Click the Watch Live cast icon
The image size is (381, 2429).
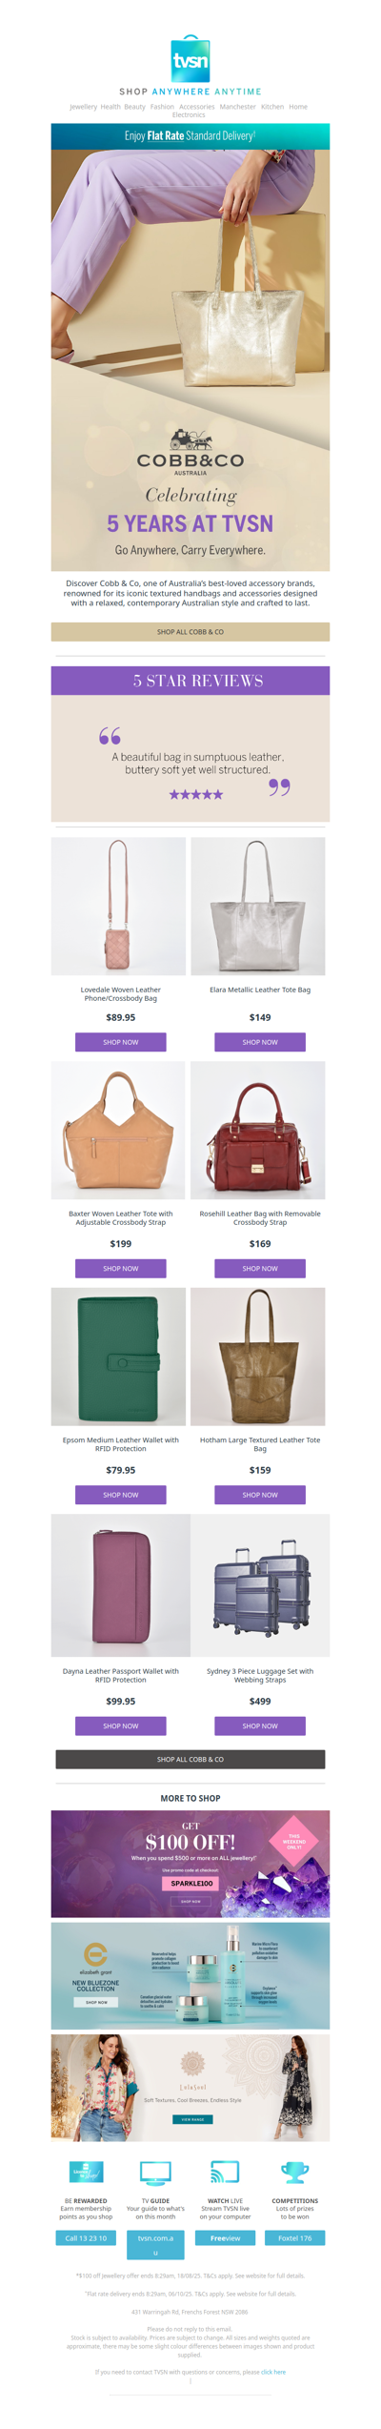pyautogui.click(x=225, y=2173)
